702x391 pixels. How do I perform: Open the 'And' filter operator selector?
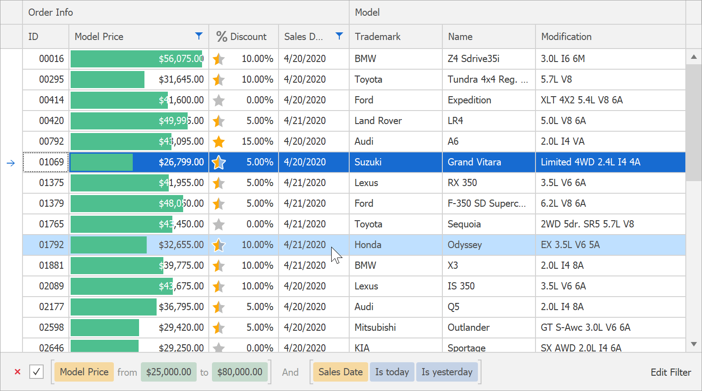(290, 372)
